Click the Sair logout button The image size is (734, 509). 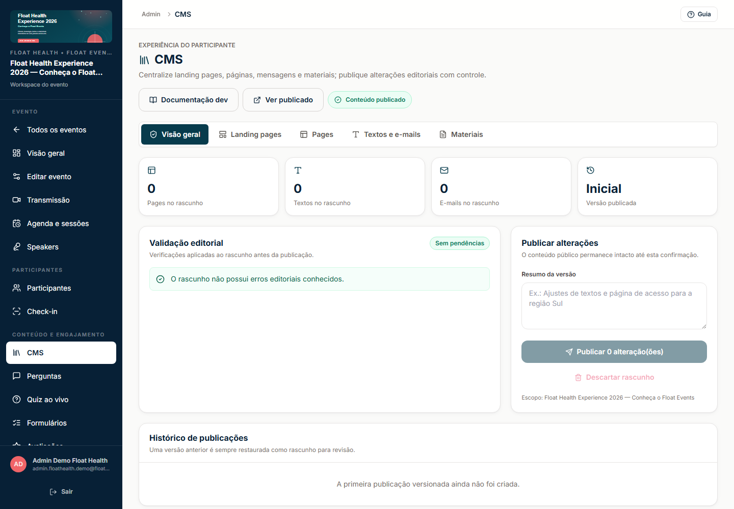61,492
